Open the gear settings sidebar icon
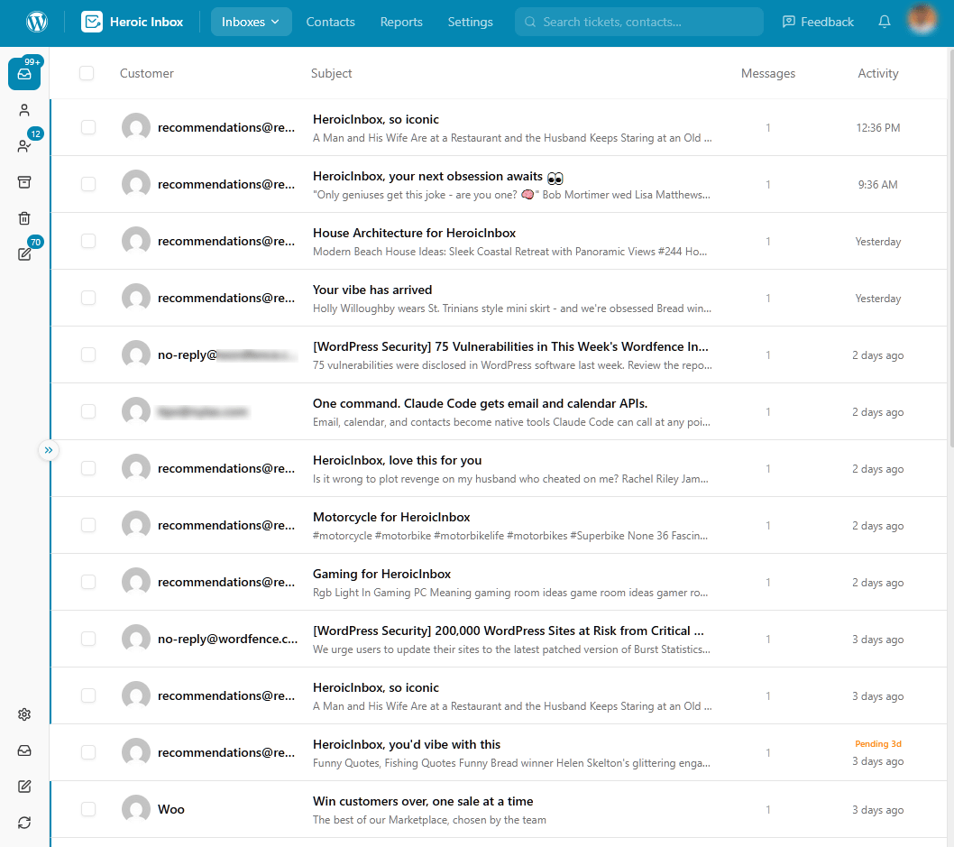Screen dimensions: 954x847 coord(24,714)
